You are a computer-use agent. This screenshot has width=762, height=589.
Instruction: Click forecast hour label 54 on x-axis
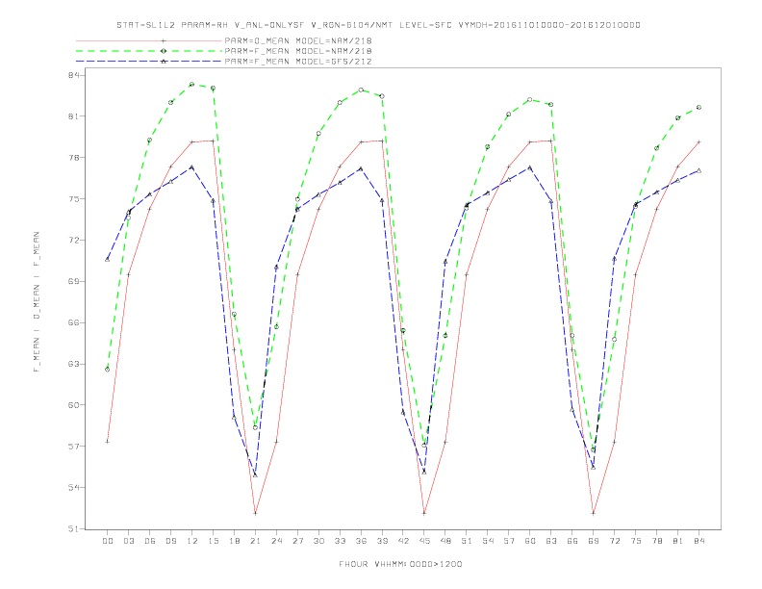coord(488,541)
